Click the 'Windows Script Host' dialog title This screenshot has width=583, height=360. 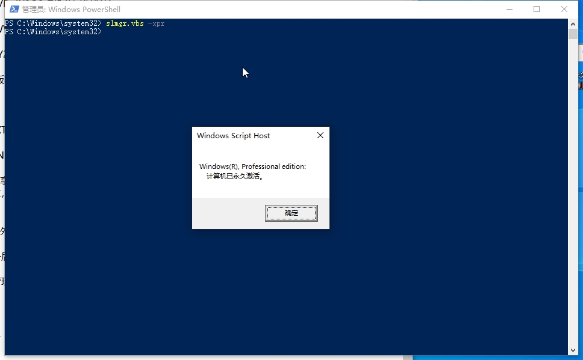tap(233, 135)
